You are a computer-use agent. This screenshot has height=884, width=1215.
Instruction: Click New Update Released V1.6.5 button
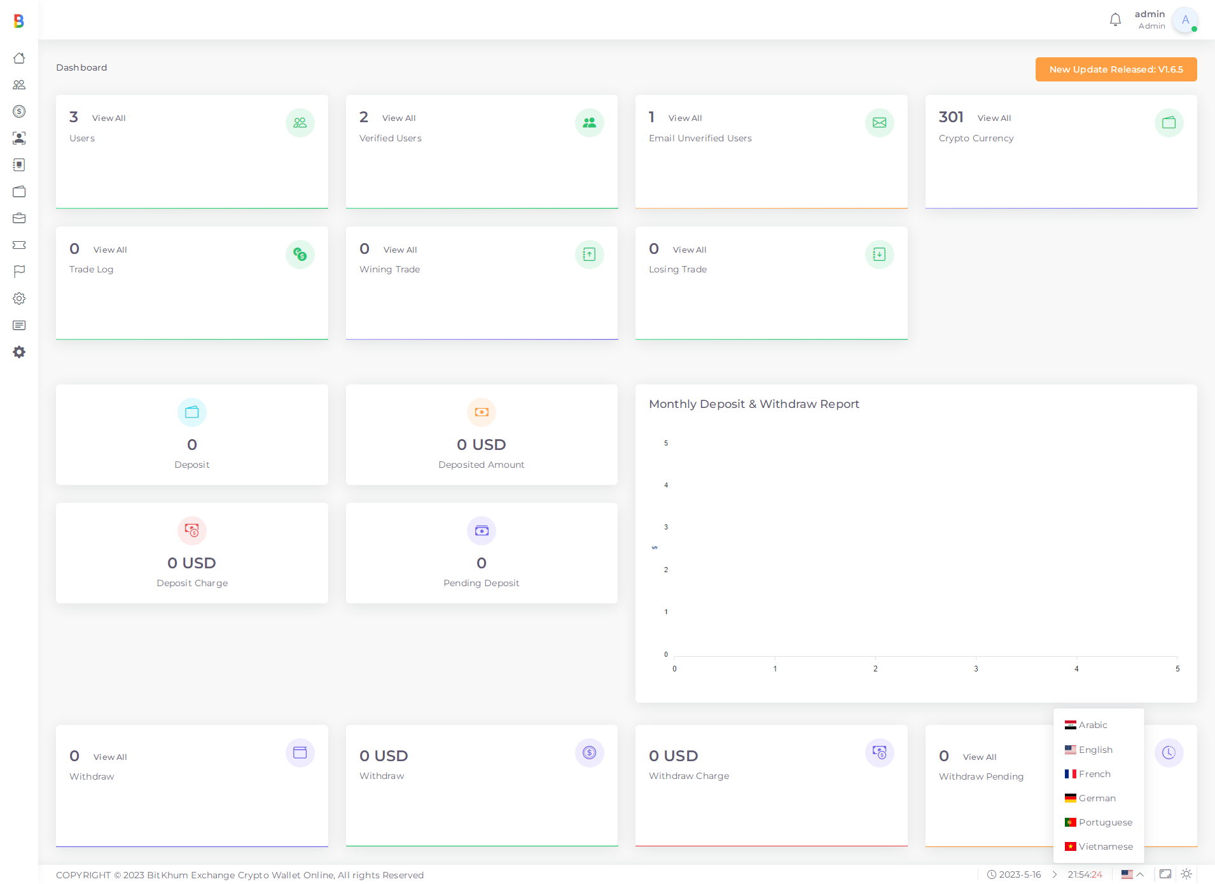[1116, 69]
